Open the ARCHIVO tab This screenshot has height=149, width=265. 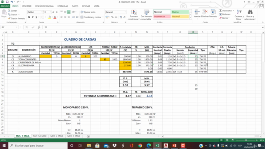tap(5, 6)
